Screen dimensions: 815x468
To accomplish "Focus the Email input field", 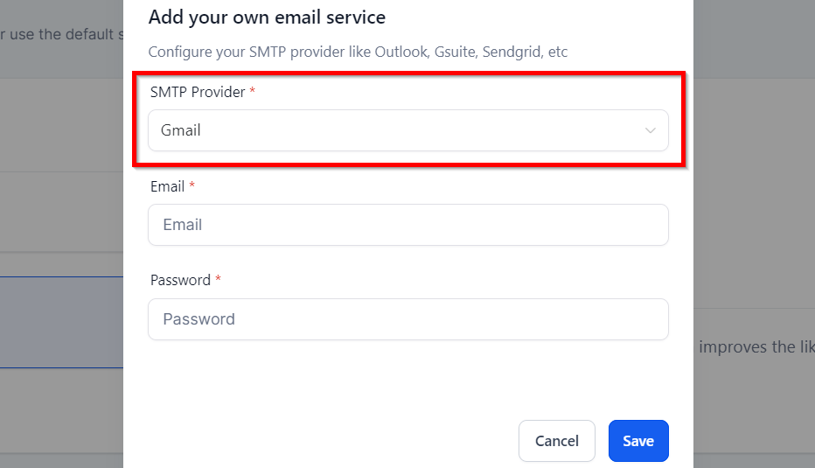I will click(407, 225).
